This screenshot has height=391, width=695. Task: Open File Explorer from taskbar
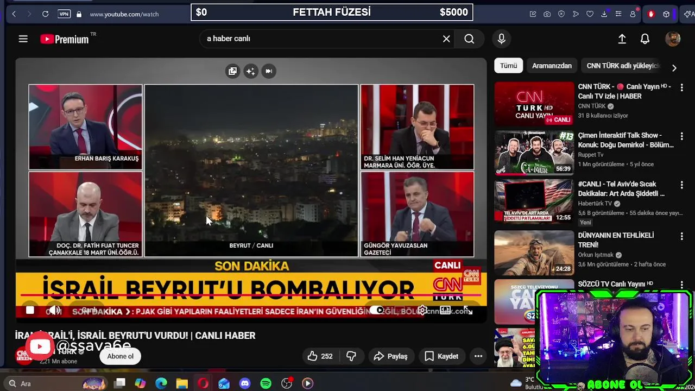pos(182,383)
